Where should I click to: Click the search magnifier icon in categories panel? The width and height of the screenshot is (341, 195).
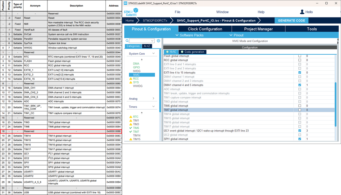click(127, 41)
